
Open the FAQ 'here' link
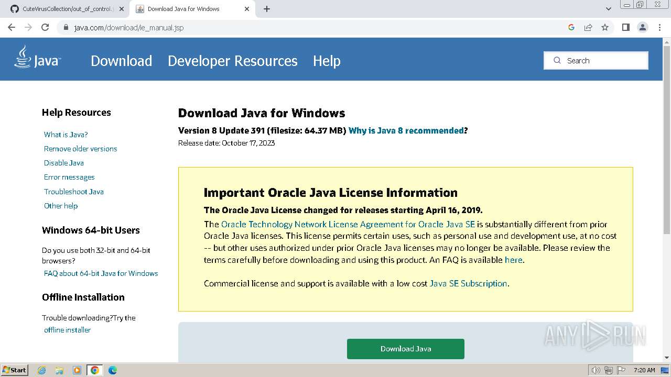[514, 260]
